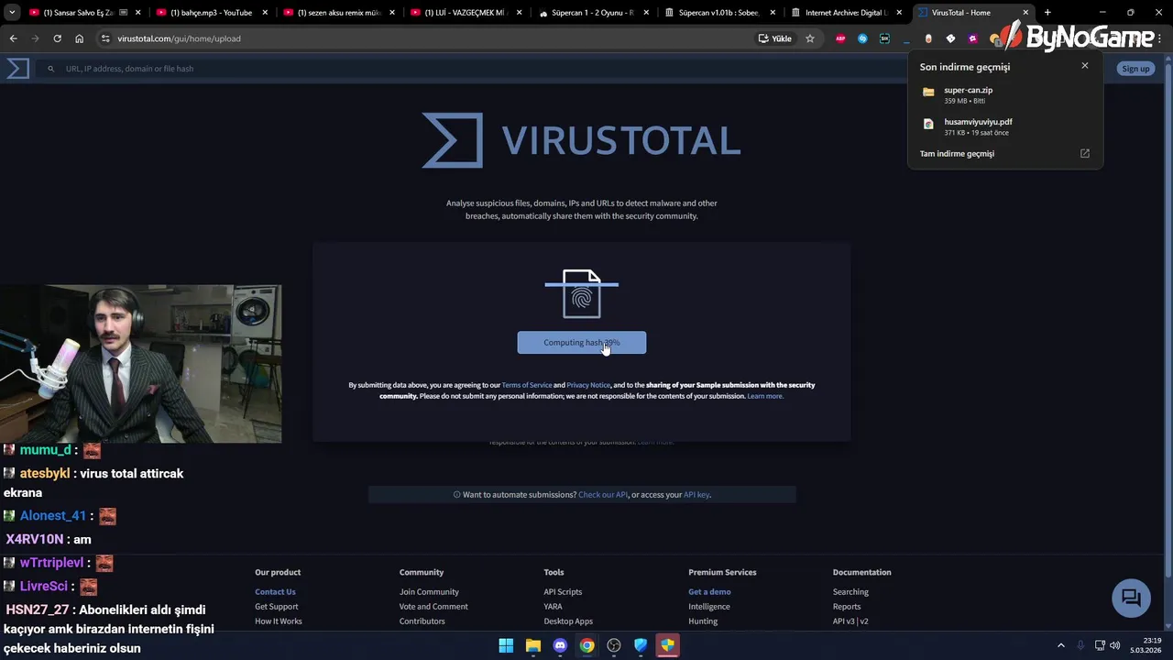Expand hidden system tray icons chevron
This screenshot has width=1173, height=660.
pos(1061,645)
